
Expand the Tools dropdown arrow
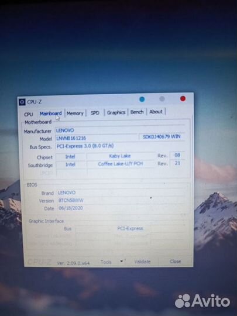tap(122, 261)
